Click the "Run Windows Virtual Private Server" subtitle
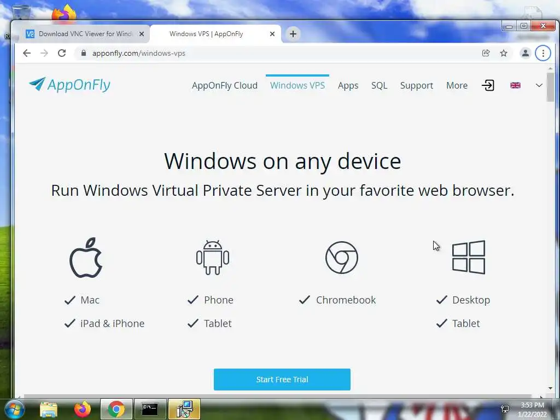Viewport: 560px width, 420px height. pyautogui.click(x=283, y=190)
